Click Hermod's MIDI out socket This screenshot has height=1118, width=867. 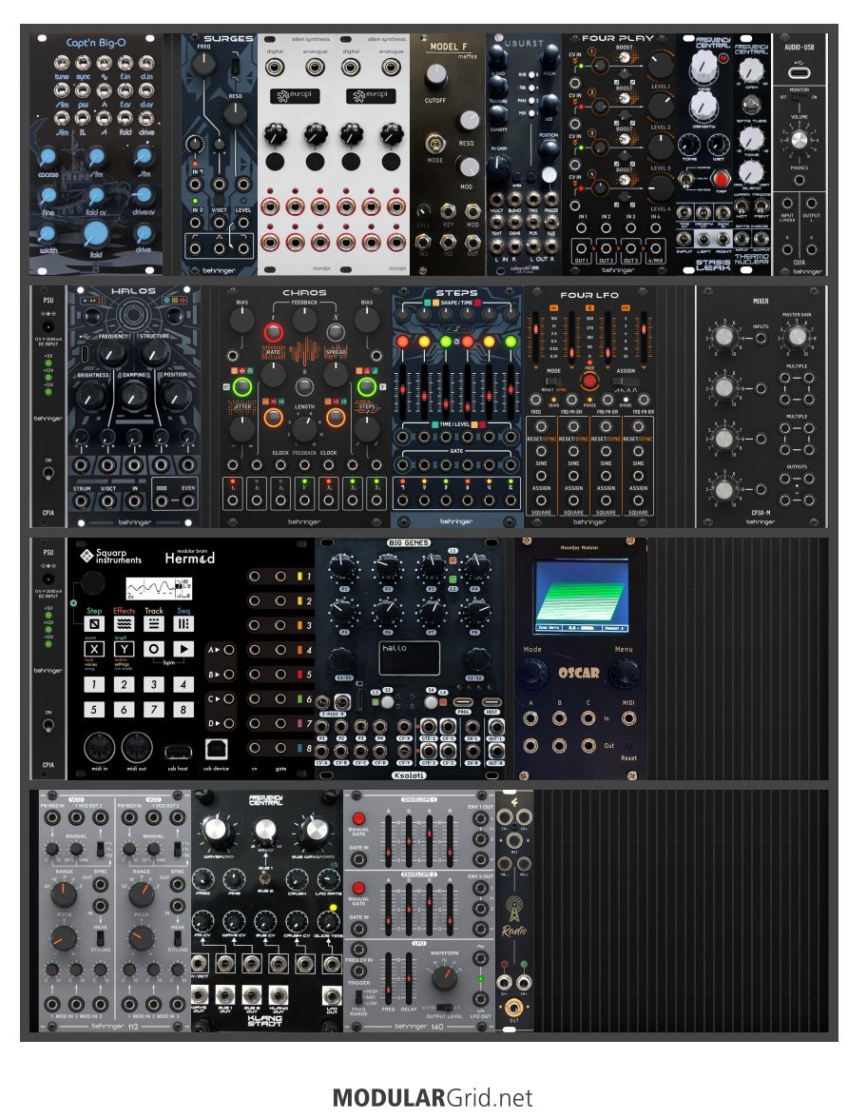point(137,748)
